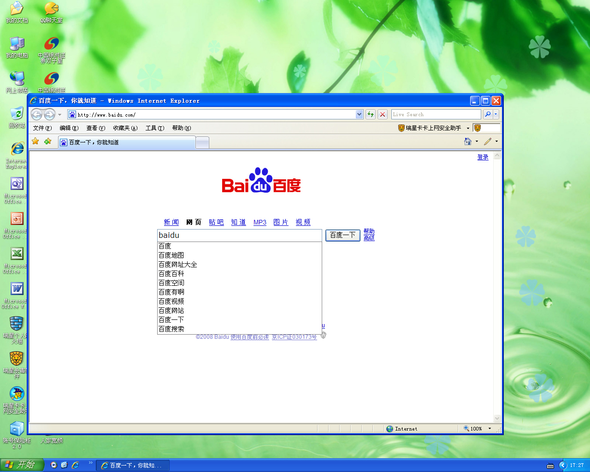
Task: Open the 新闻 news link
Action: 171,222
